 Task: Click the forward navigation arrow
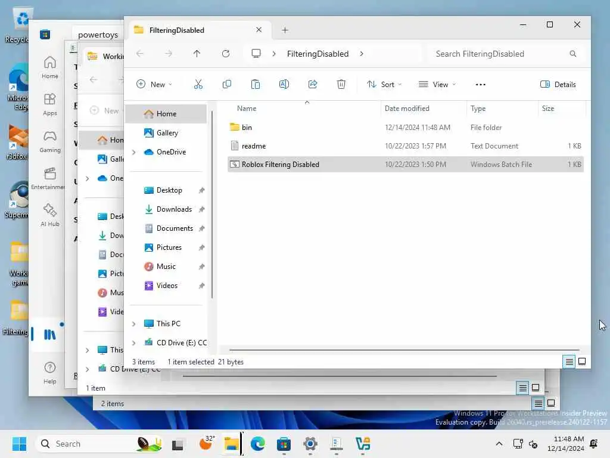click(x=169, y=54)
